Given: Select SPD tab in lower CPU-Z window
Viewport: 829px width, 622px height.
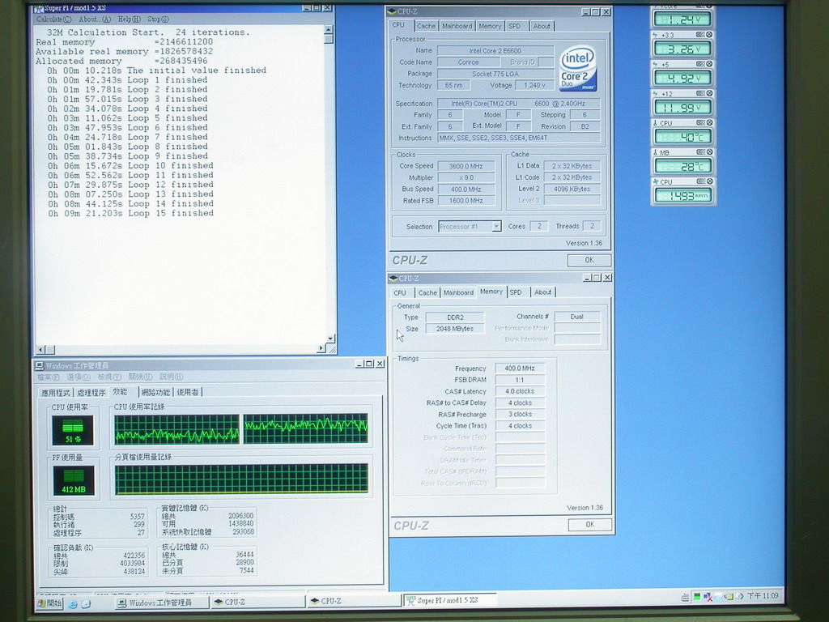Looking at the screenshot, I should coord(516,292).
